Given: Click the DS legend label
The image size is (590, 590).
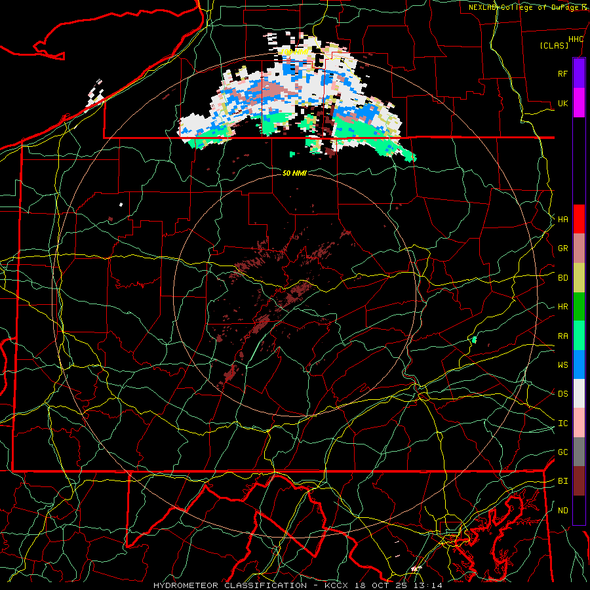Looking at the screenshot, I should tap(562, 394).
